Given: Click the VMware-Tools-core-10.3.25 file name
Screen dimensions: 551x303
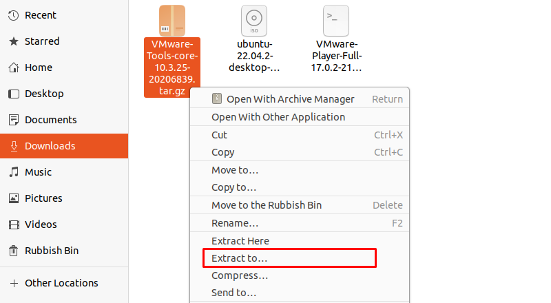Looking at the screenshot, I should tap(172, 67).
